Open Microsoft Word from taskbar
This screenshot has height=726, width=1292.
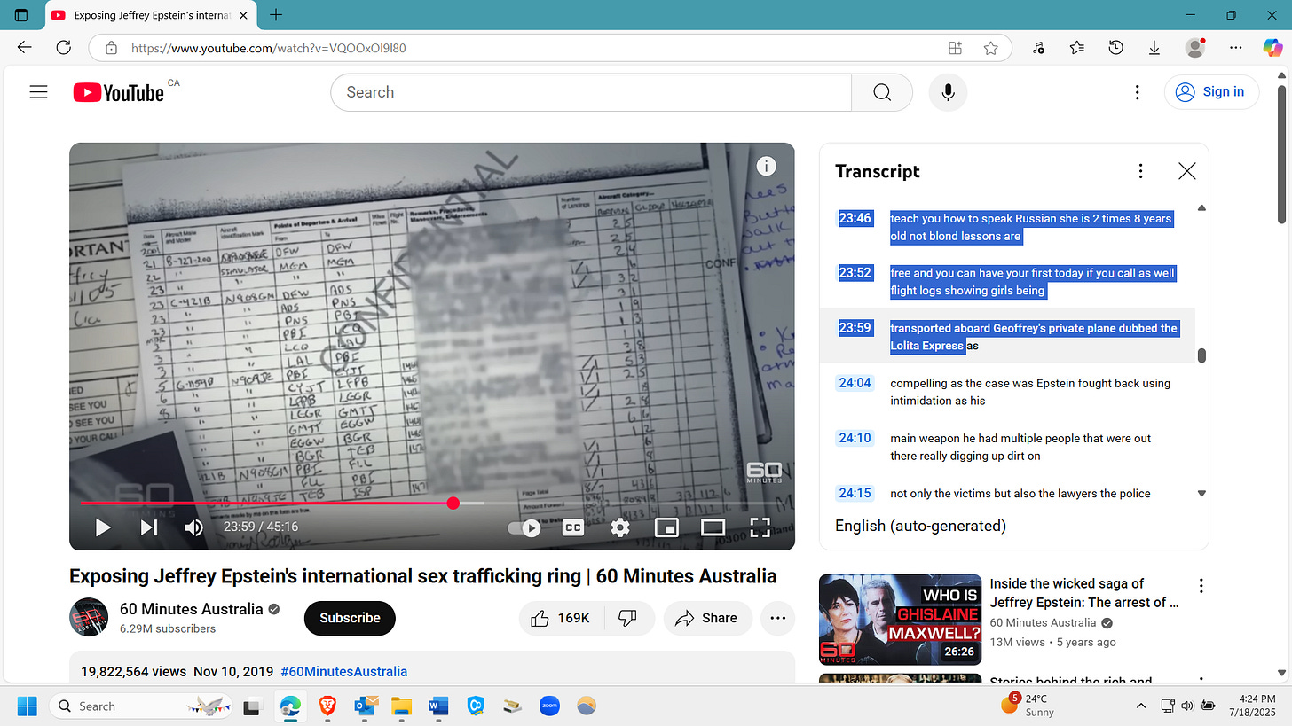point(438,706)
